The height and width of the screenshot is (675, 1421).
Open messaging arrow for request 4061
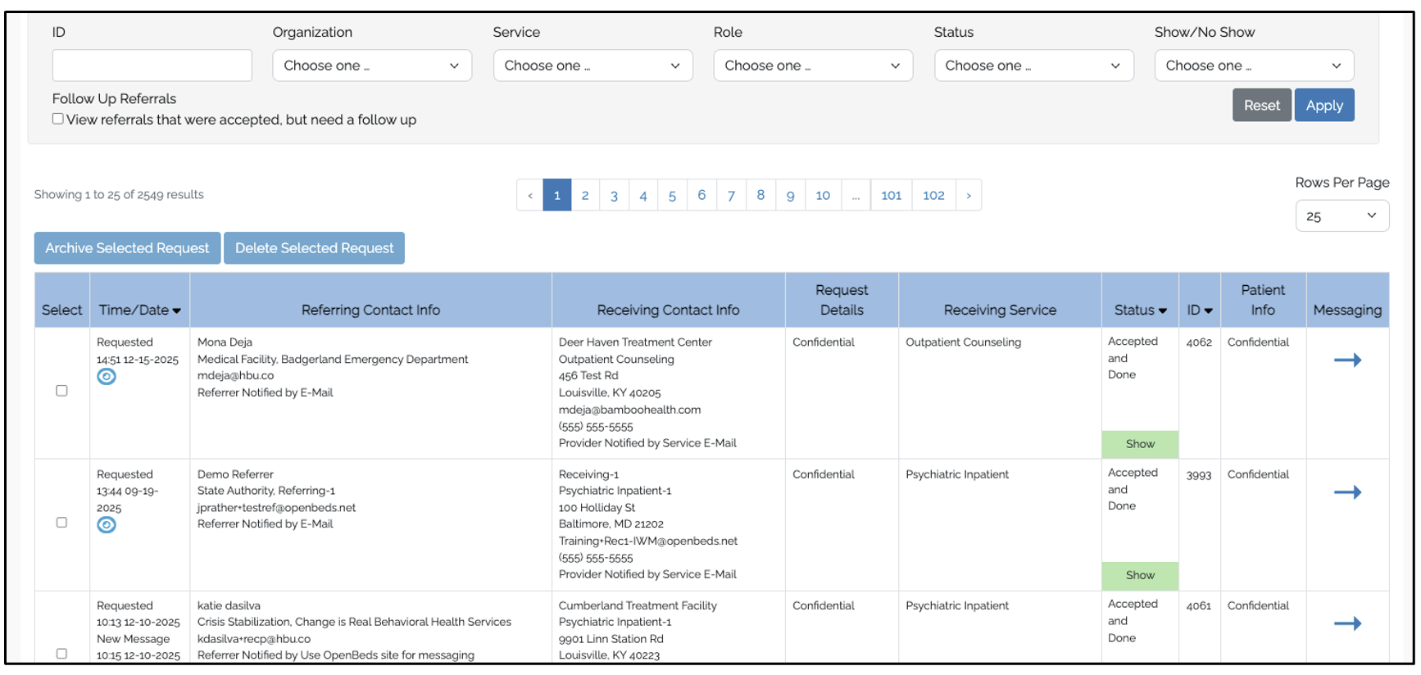coord(1347,623)
